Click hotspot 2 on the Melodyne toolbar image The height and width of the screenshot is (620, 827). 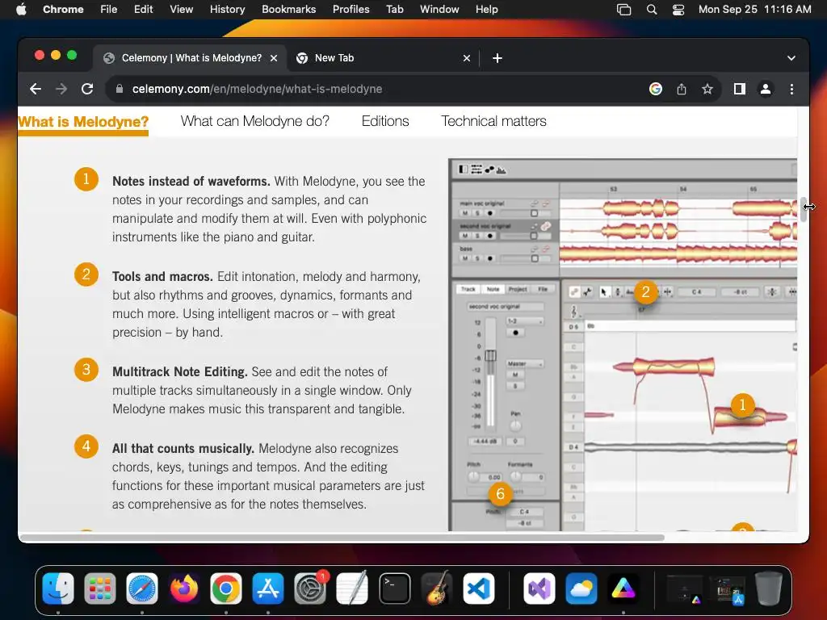pos(645,292)
